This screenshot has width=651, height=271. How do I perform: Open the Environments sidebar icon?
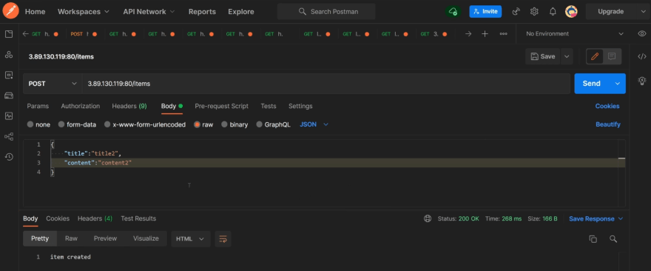[x=9, y=75]
